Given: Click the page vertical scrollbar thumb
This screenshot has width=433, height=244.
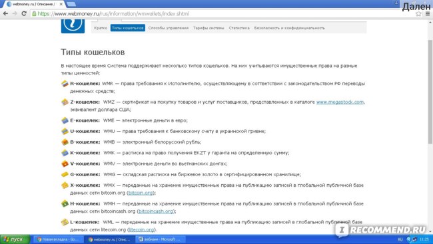Looking at the screenshot, I should [x=430, y=92].
